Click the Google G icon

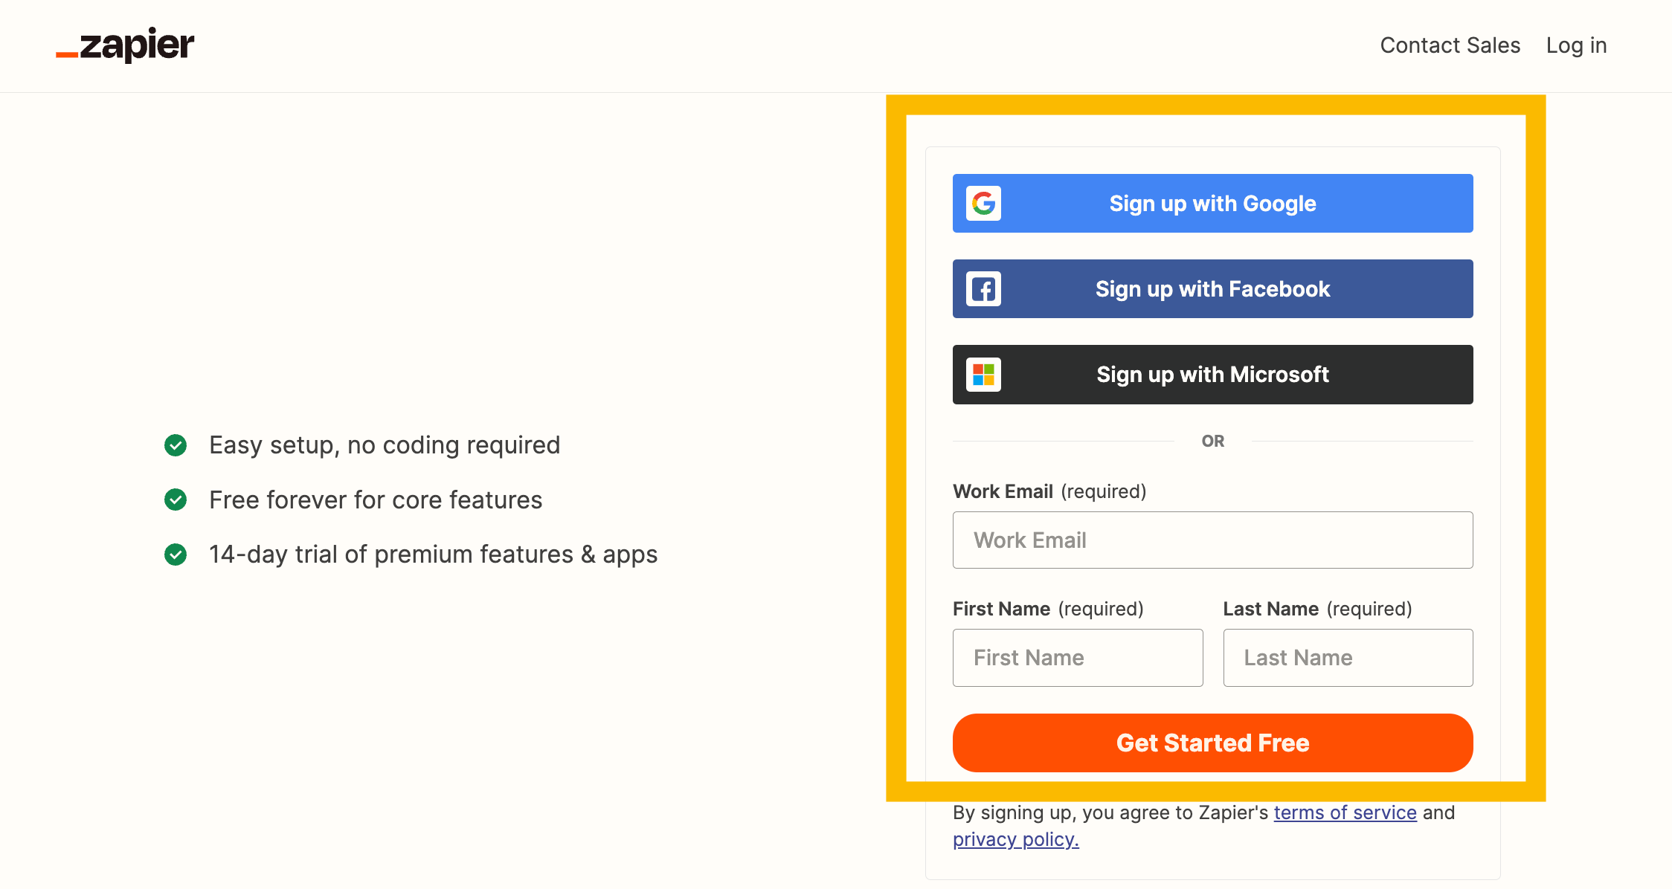[x=983, y=204]
